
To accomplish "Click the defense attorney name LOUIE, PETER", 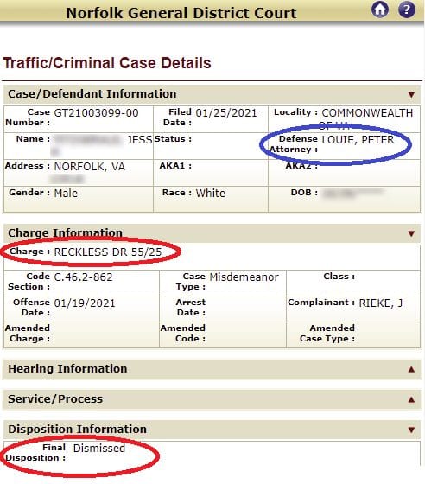I will [x=358, y=140].
